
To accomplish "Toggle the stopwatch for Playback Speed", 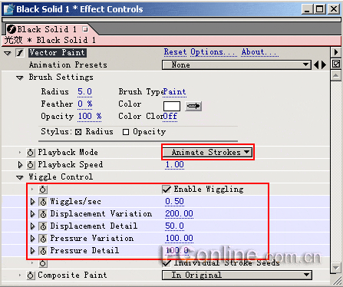I will click(31, 165).
